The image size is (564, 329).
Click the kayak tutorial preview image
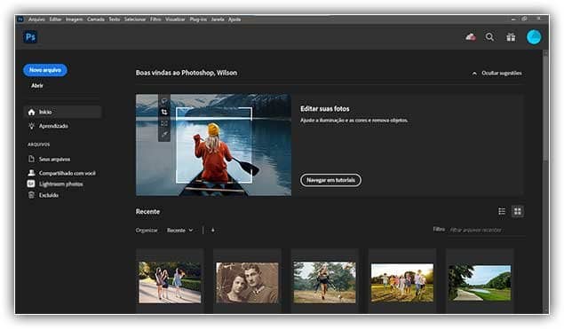(214, 145)
